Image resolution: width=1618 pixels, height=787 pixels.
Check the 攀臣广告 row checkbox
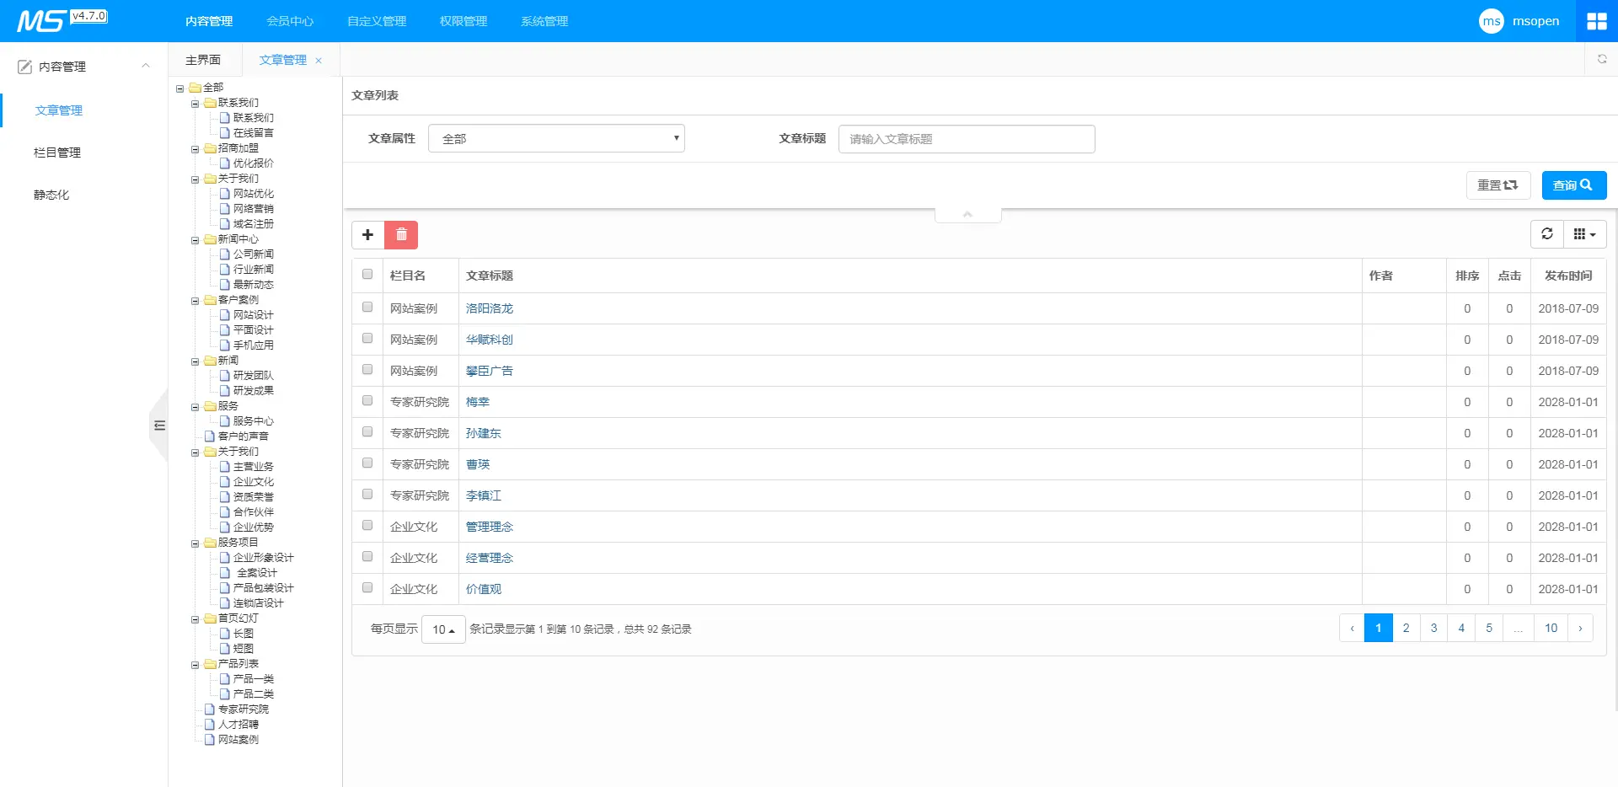367,369
